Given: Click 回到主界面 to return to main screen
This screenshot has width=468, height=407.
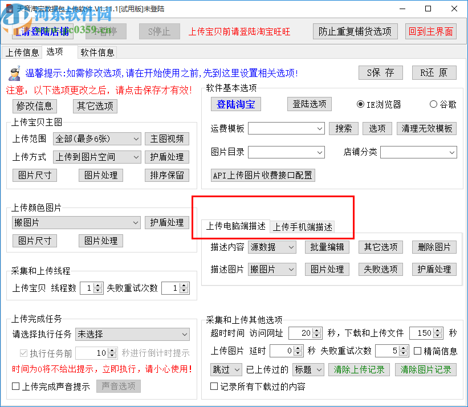Looking at the screenshot, I should click(x=431, y=31).
